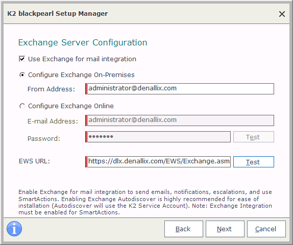
Task: Click the Configure Exchange Online label text
Action: point(71,106)
